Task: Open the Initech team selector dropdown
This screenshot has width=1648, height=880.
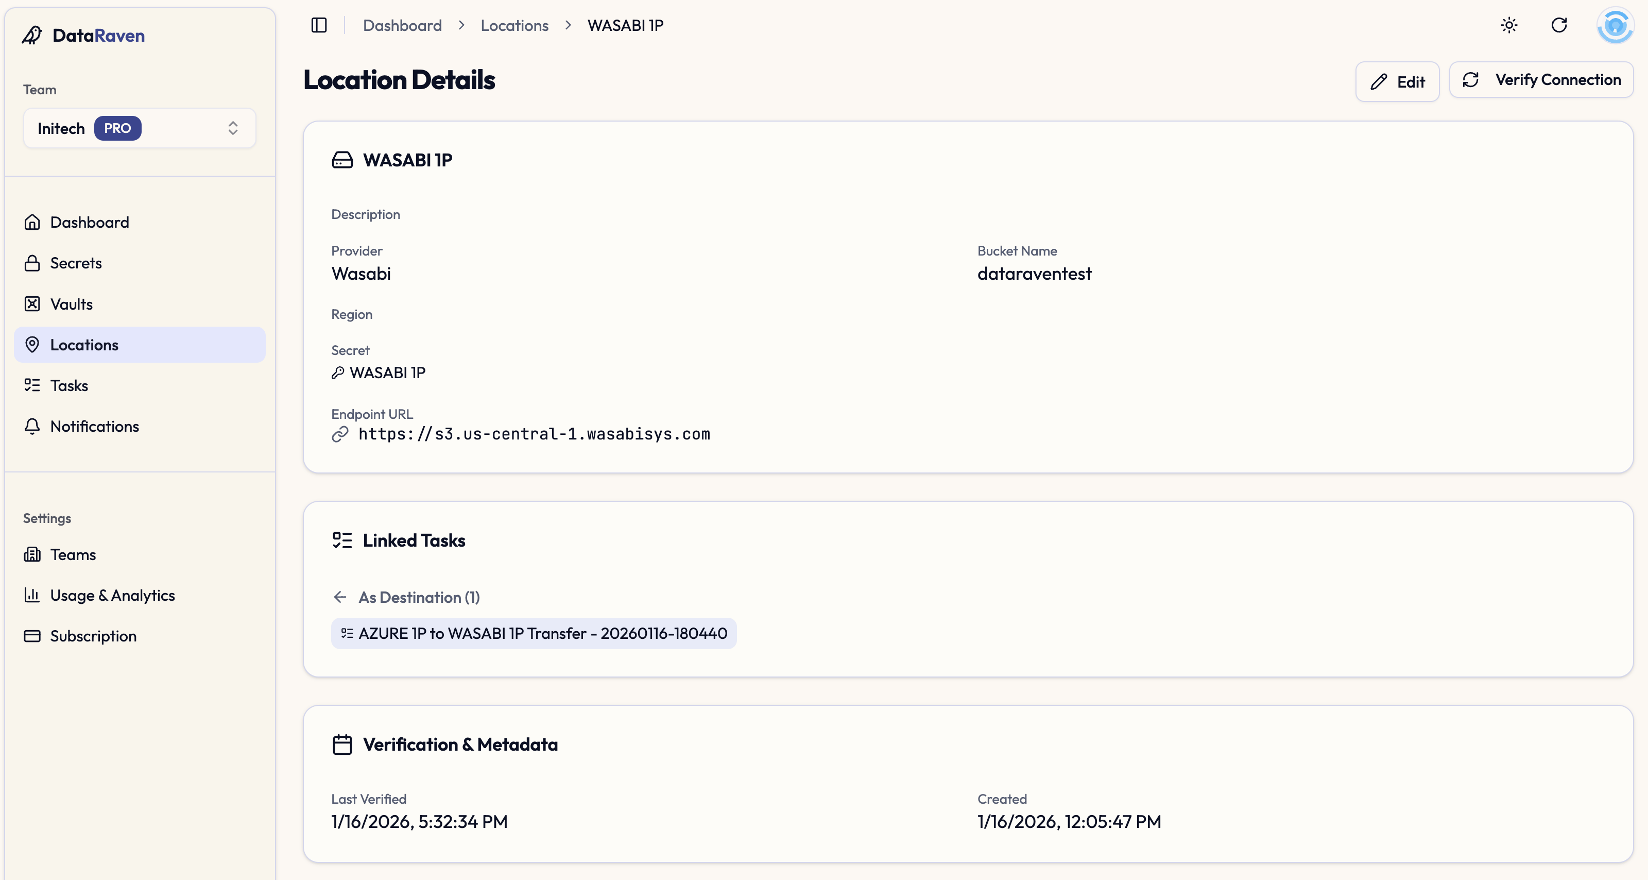Action: click(140, 128)
